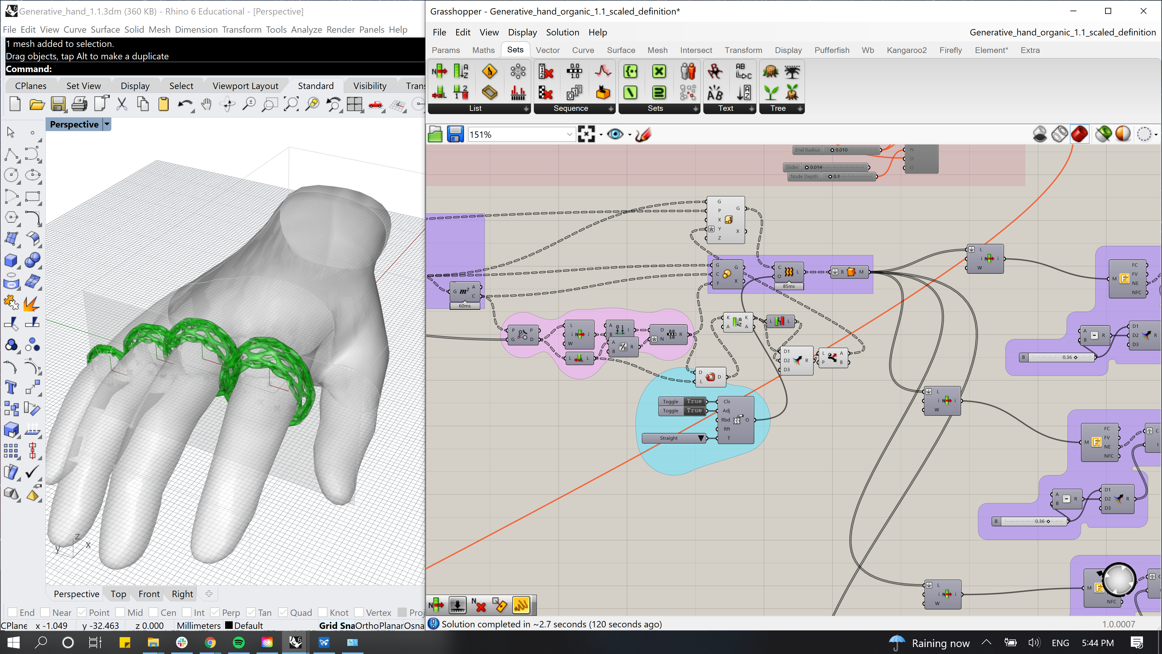The height and width of the screenshot is (654, 1162).
Task: Click the Cut scissors icon in Rhino
Action: click(121, 104)
